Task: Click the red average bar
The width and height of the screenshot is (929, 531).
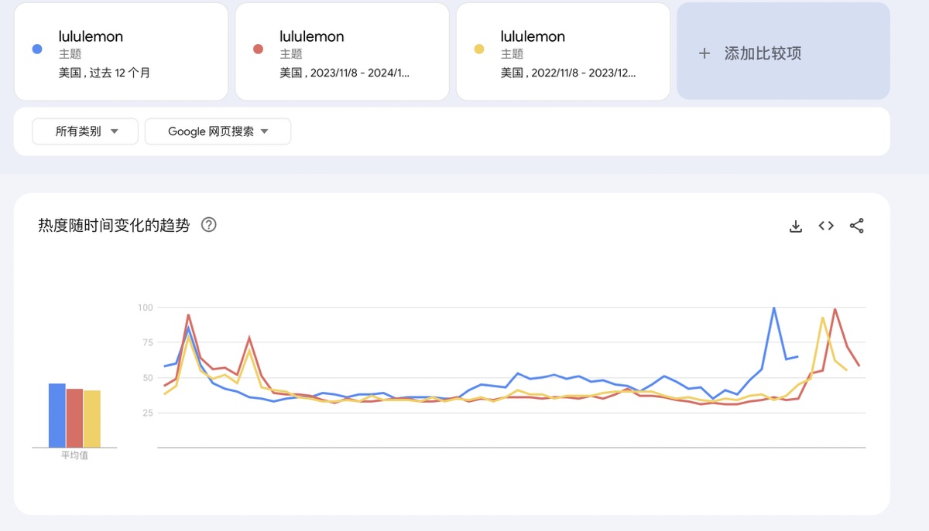Action: (x=74, y=418)
